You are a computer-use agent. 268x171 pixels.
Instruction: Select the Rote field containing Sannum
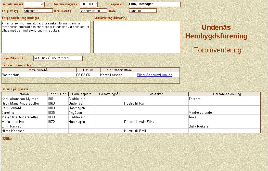(143, 11)
